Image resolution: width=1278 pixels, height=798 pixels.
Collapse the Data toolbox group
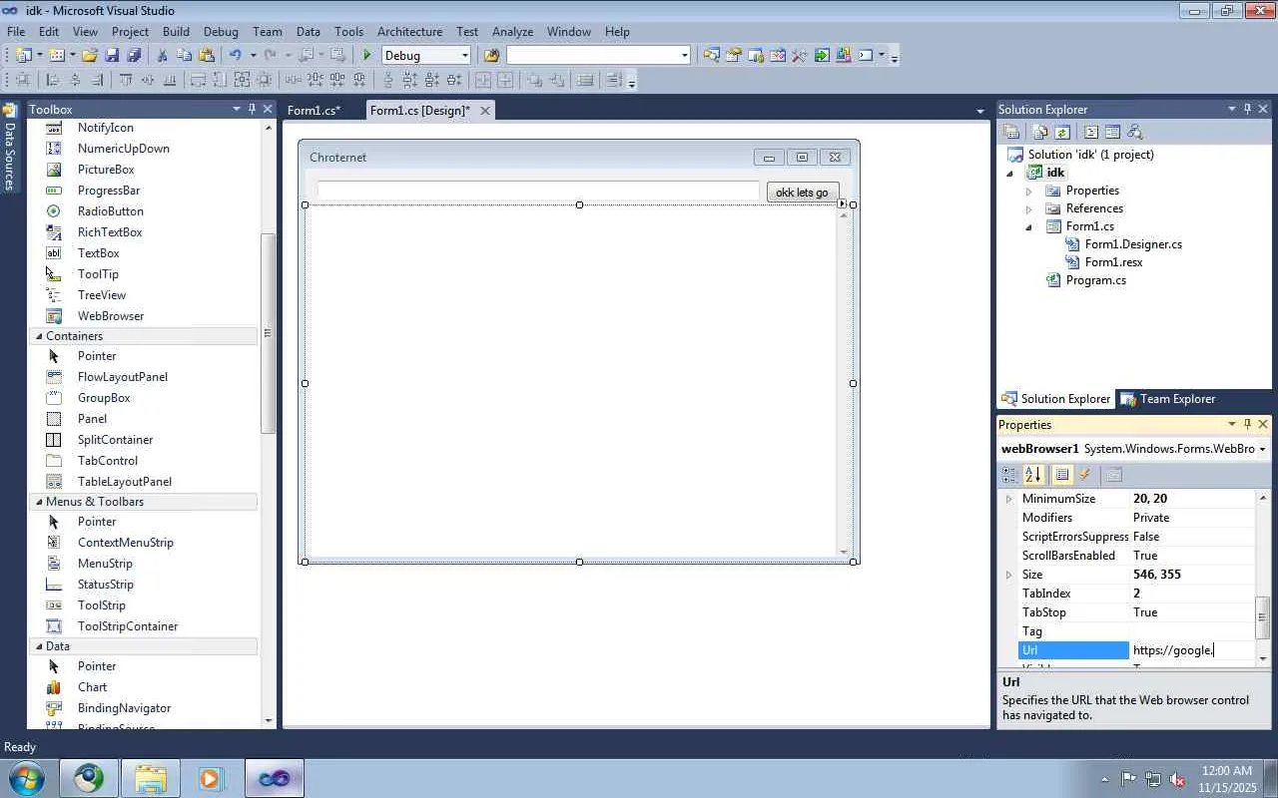(x=39, y=646)
